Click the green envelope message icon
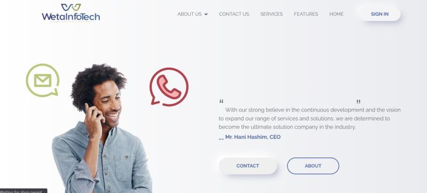 point(43,80)
